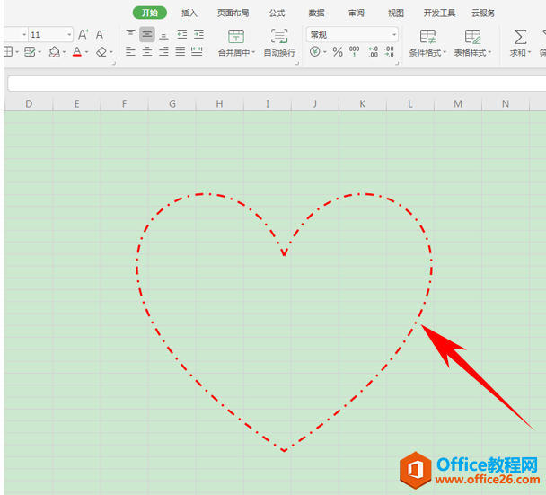Select column K header

[363, 104]
